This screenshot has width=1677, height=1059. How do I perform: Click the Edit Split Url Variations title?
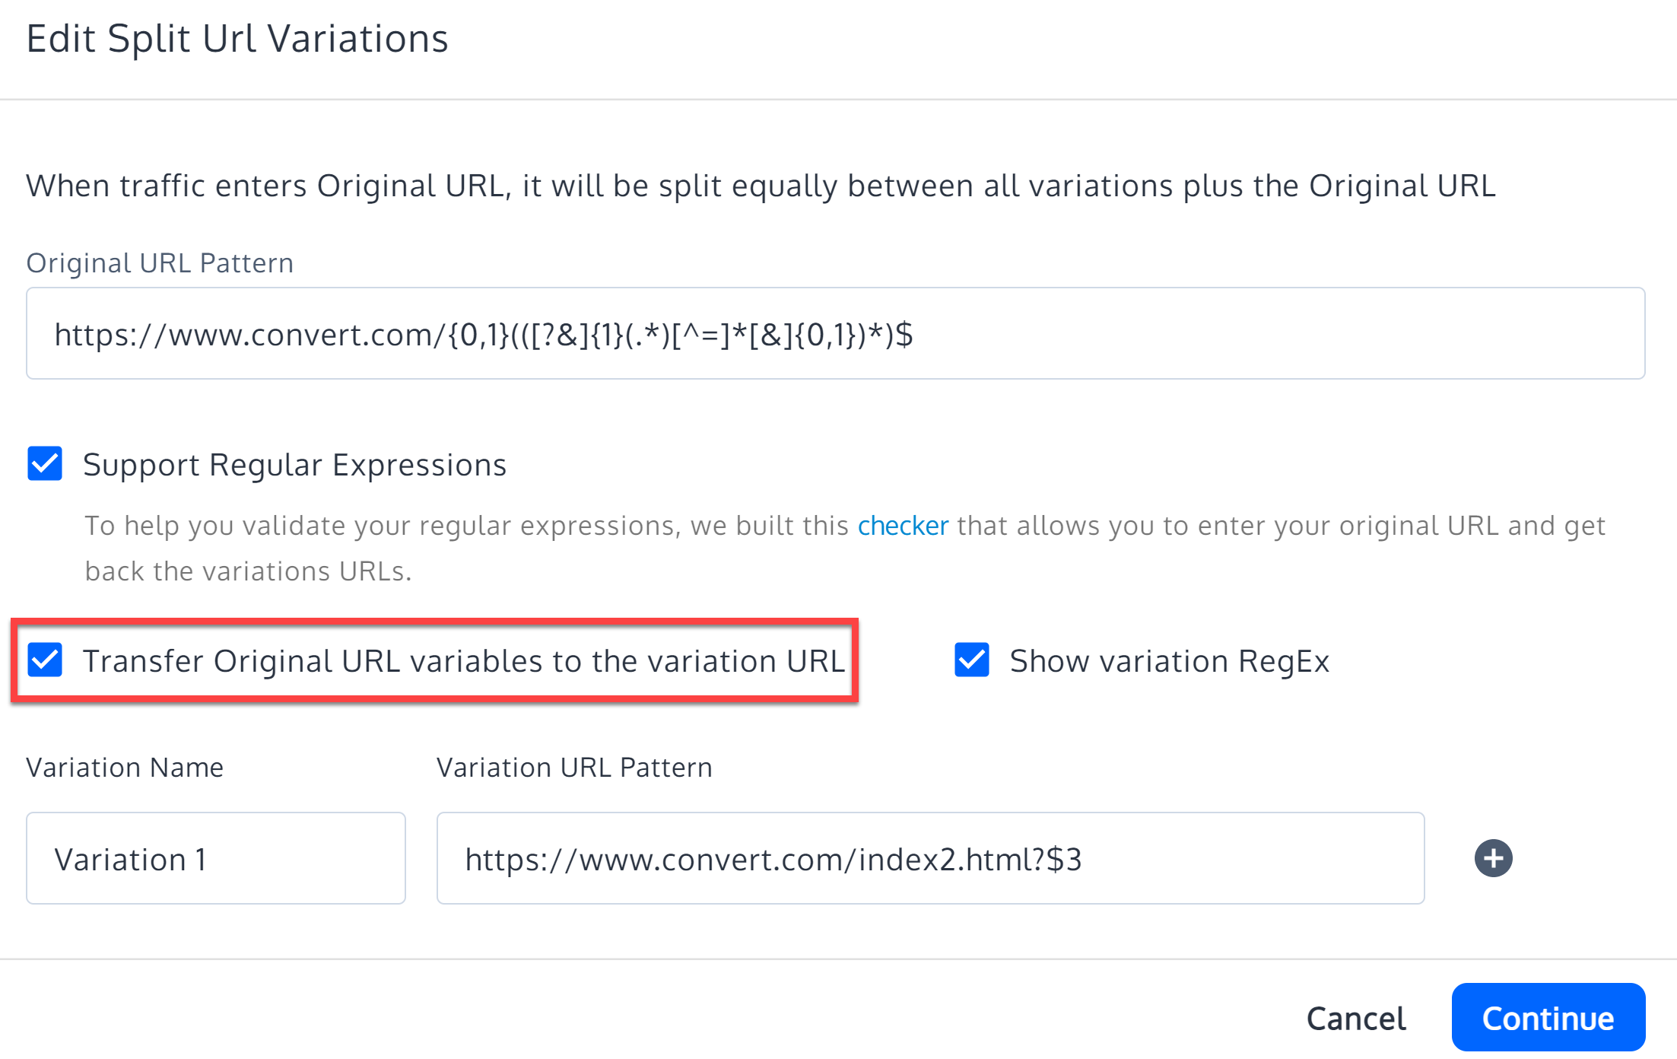coord(237,37)
